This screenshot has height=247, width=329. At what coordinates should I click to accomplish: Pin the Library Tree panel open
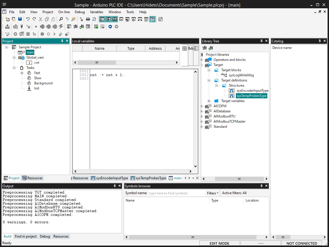click(261, 41)
